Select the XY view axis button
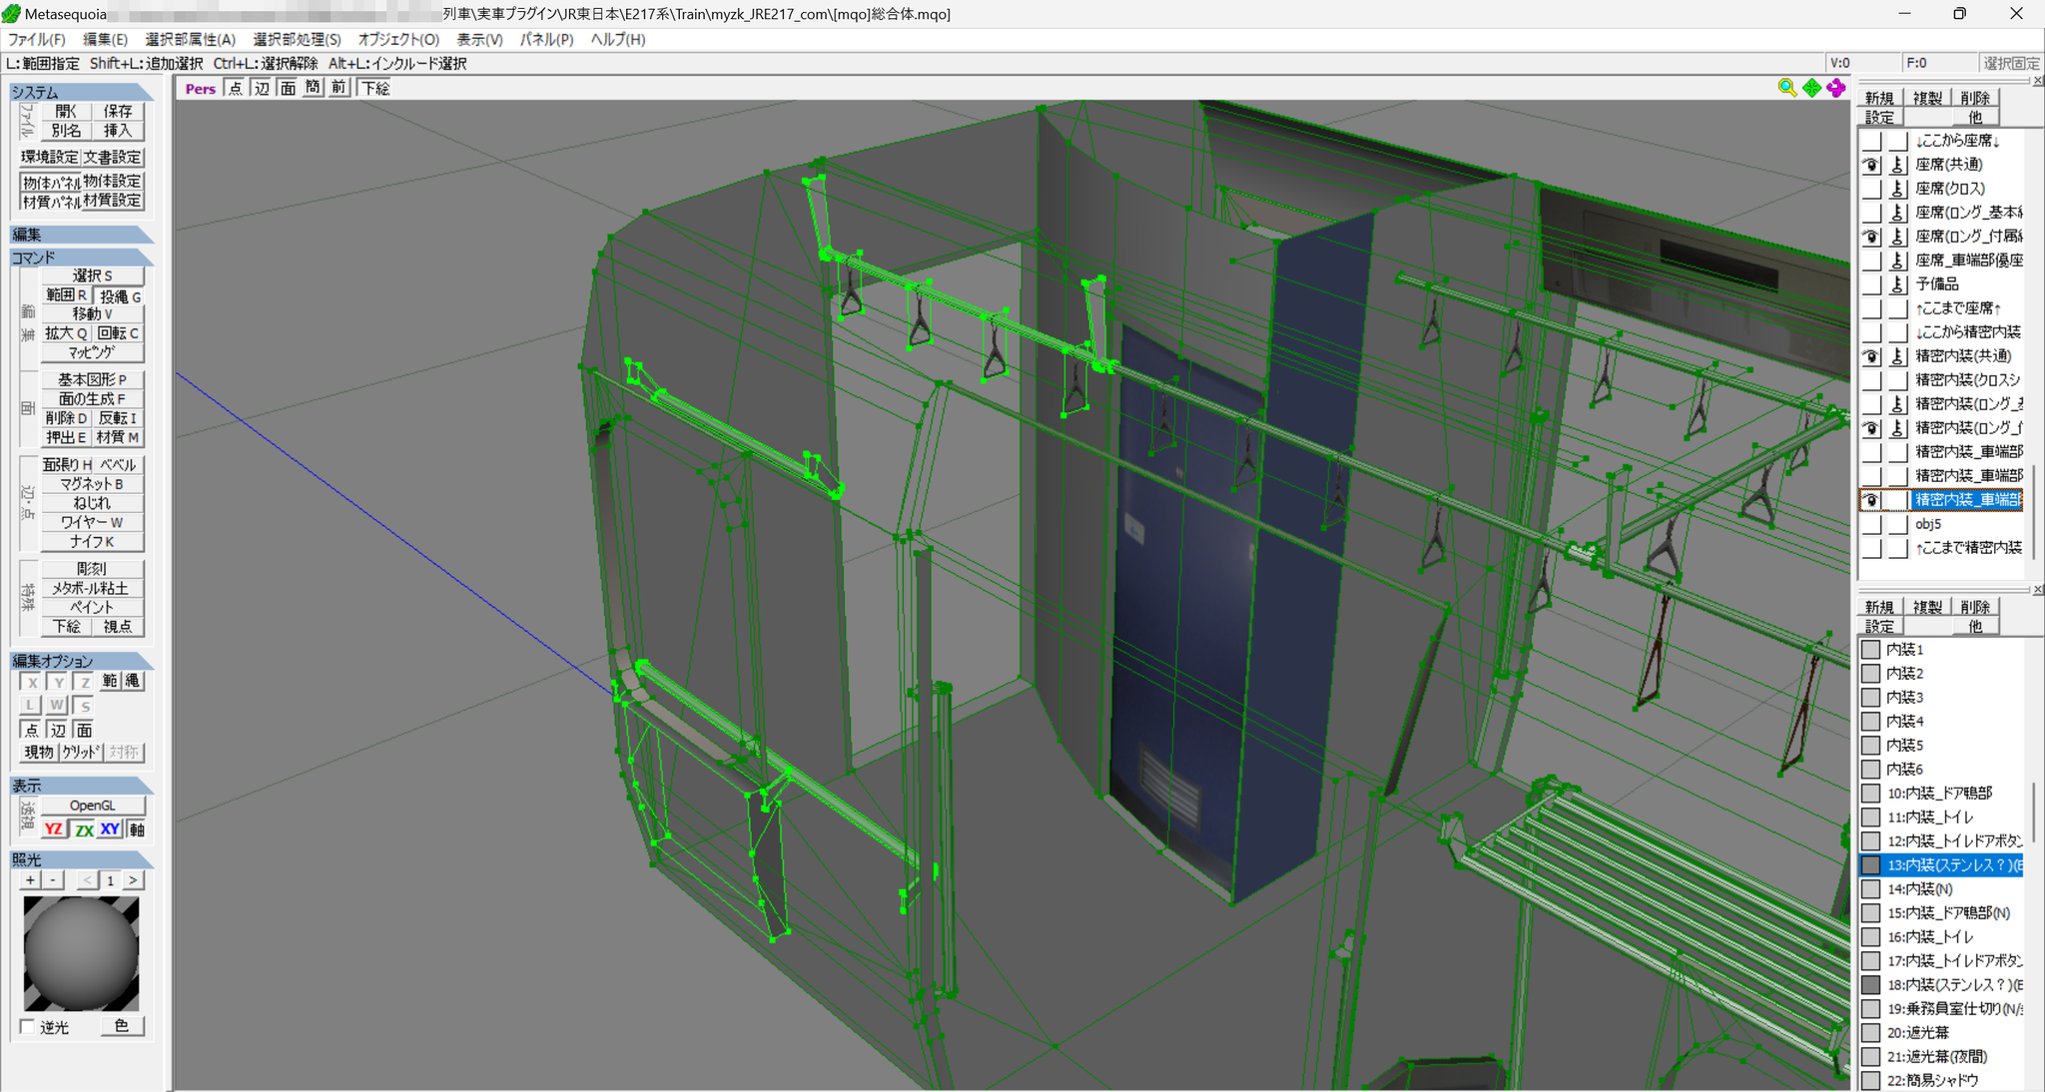Image resolution: width=2045 pixels, height=1092 pixels. click(x=110, y=829)
